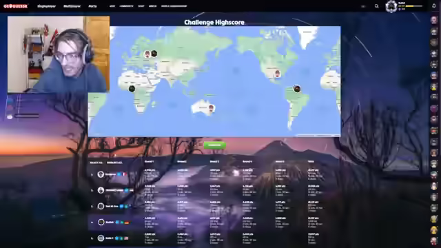Toggle the second-ranked player's row
441x248 pixels.
click(x=214, y=190)
